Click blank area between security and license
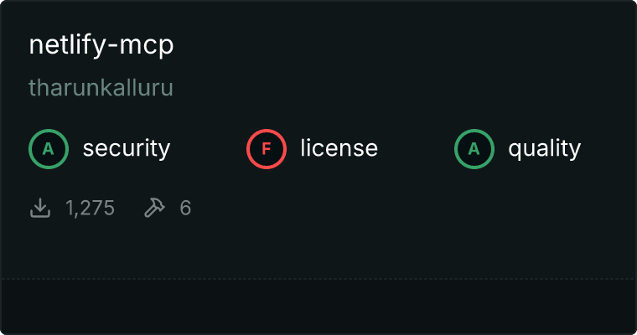The image size is (637, 335). click(208, 149)
